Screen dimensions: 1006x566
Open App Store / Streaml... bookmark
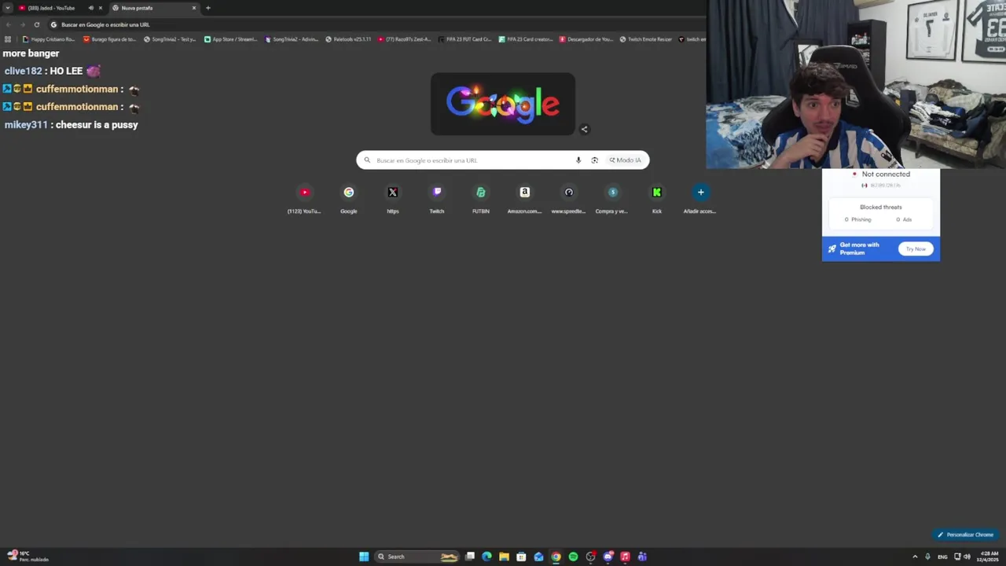tap(231, 39)
